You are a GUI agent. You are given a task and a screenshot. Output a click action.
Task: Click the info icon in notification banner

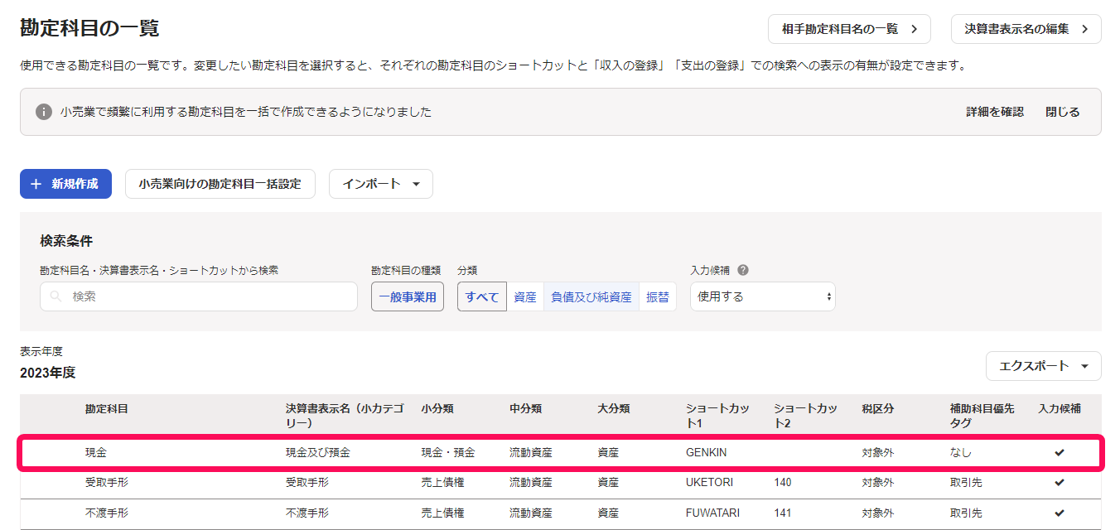coord(44,112)
